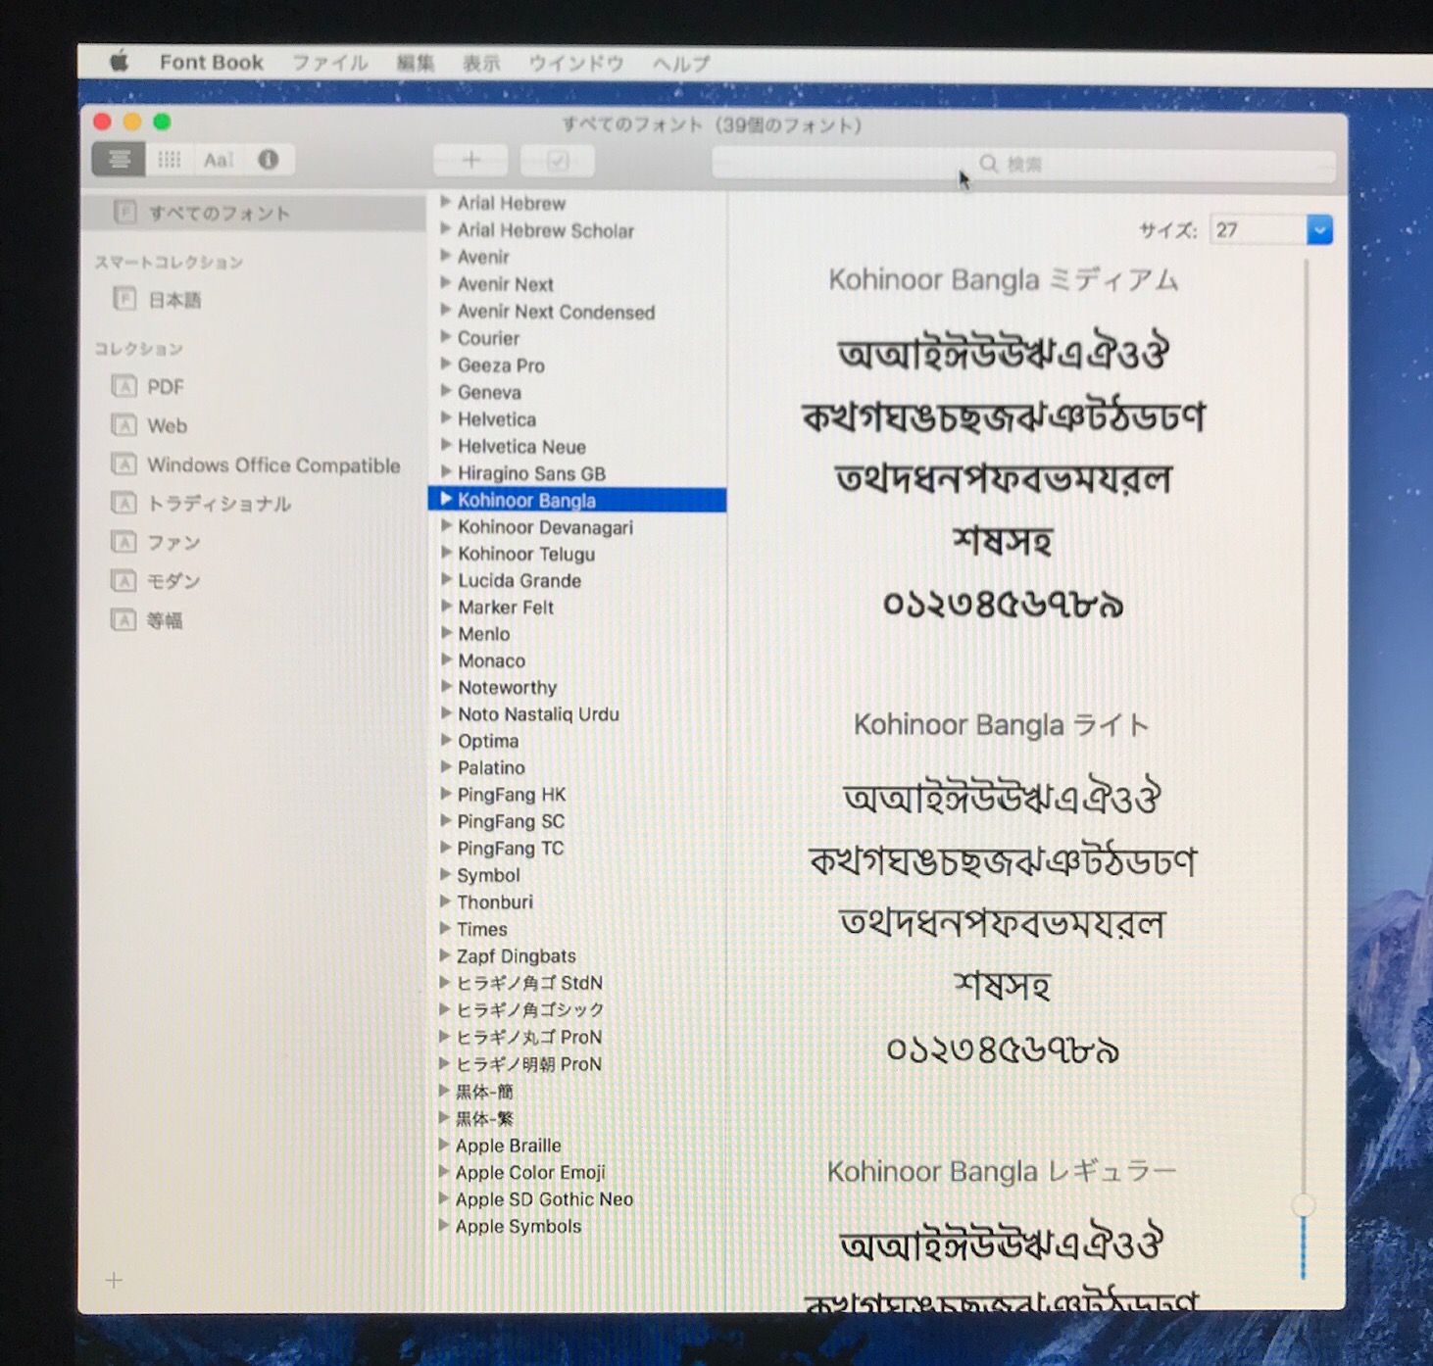
Task: Select the Helvetica font
Action: pyautogui.click(x=497, y=419)
